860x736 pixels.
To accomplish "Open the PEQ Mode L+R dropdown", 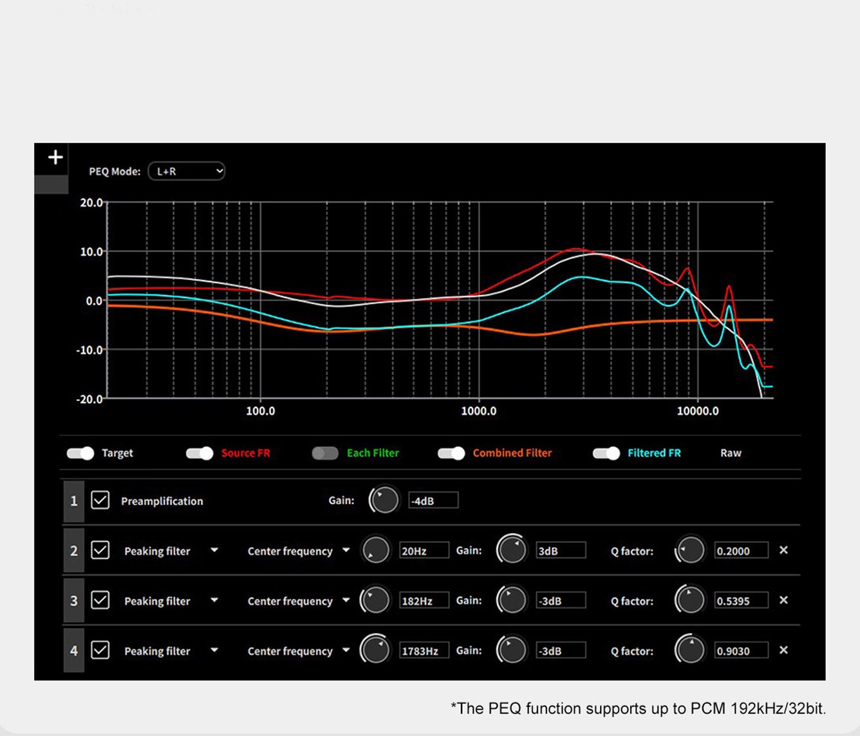I will coord(187,171).
